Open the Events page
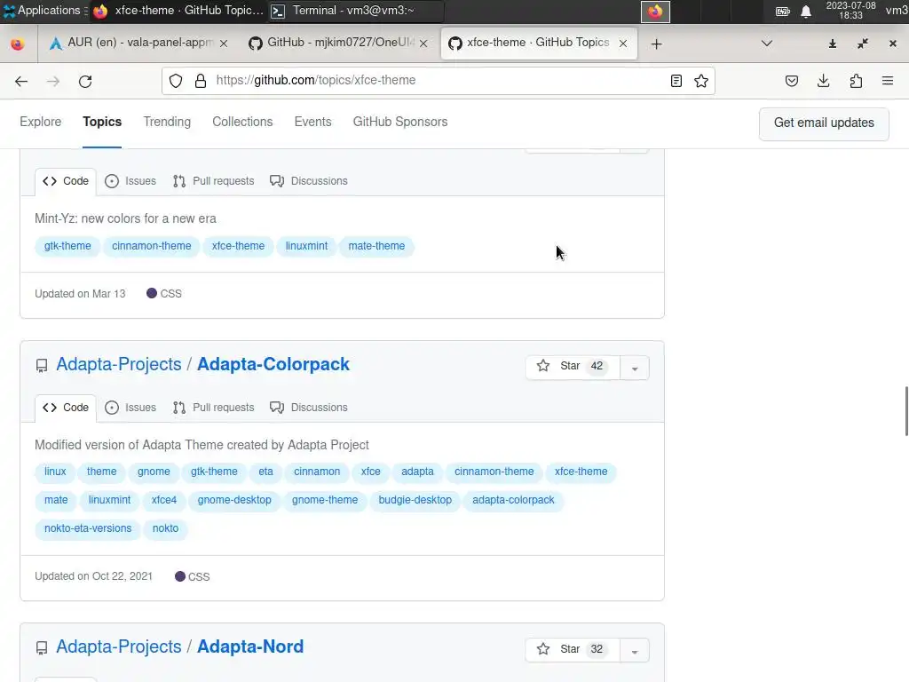 (313, 122)
